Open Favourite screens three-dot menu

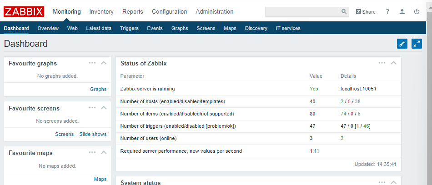pos(92,107)
